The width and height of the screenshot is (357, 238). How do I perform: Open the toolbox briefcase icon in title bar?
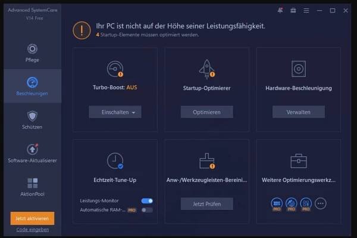click(293, 11)
